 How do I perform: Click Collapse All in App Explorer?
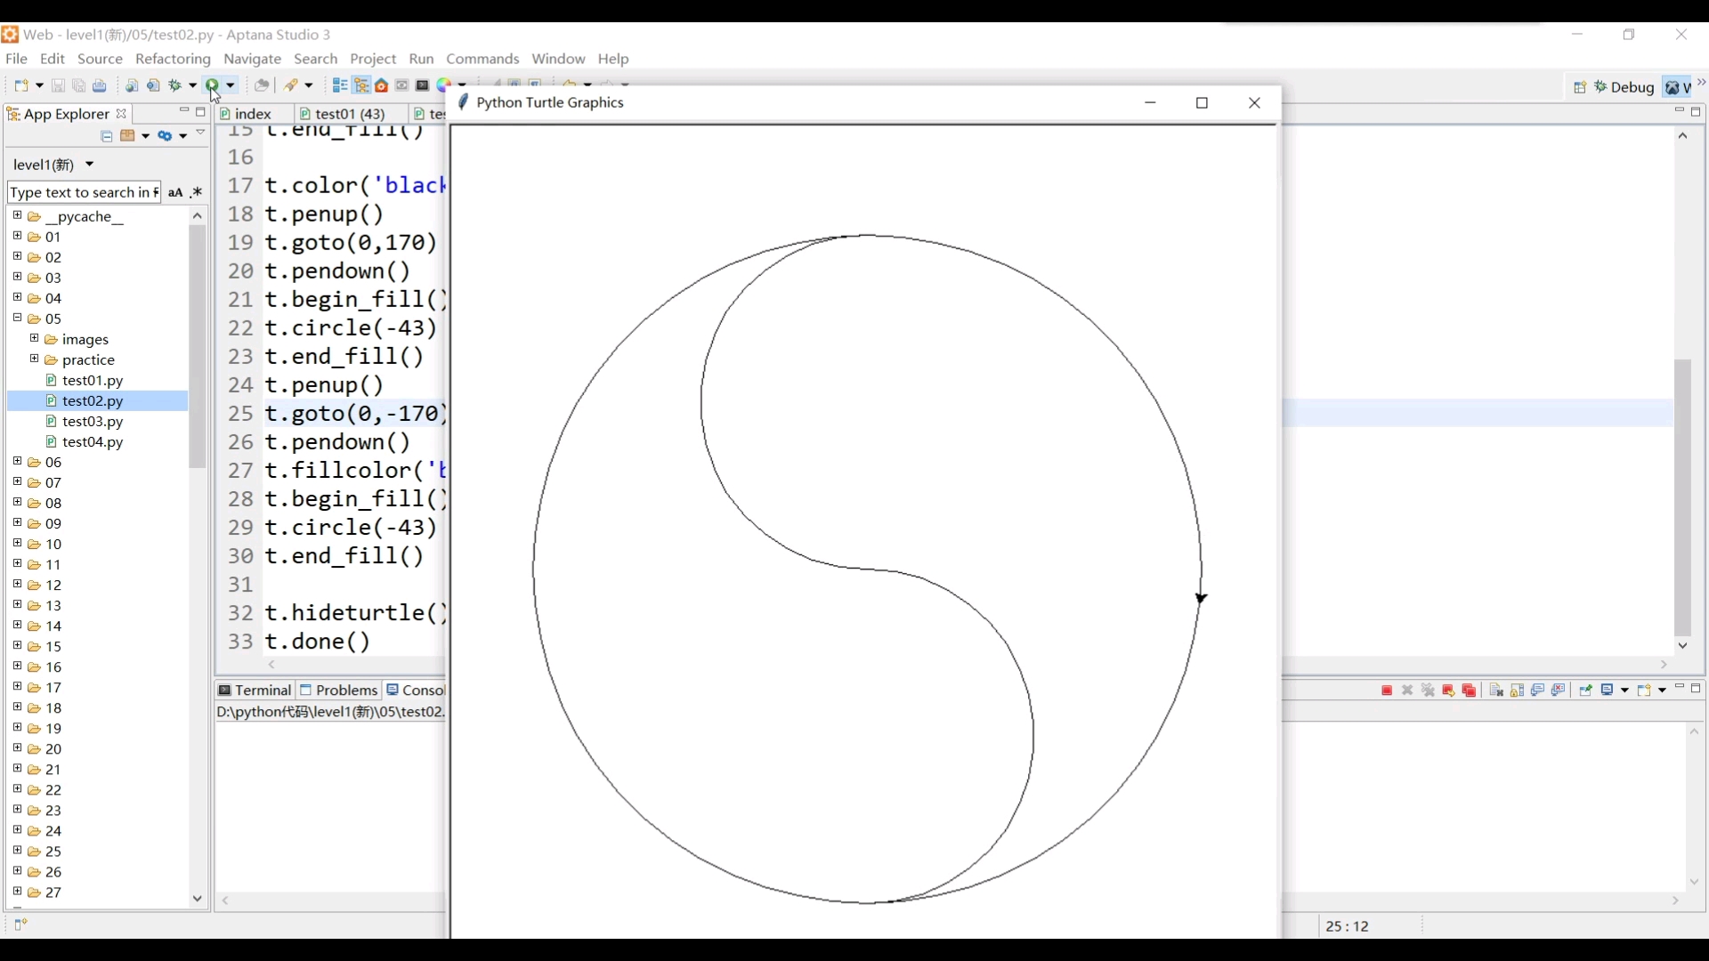(107, 136)
